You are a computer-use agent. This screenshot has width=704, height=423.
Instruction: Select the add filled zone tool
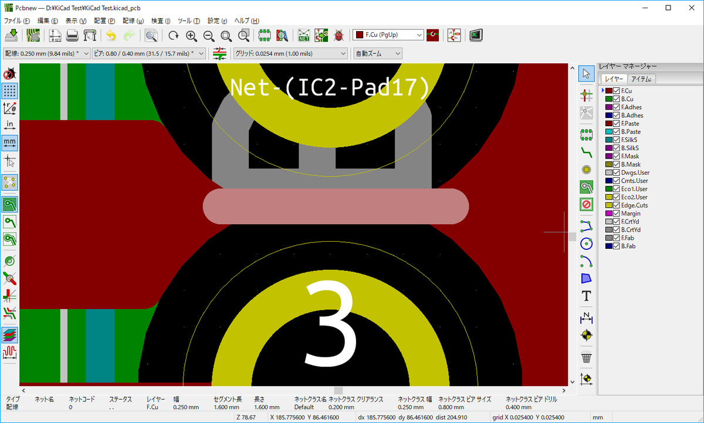coord(586,187)
